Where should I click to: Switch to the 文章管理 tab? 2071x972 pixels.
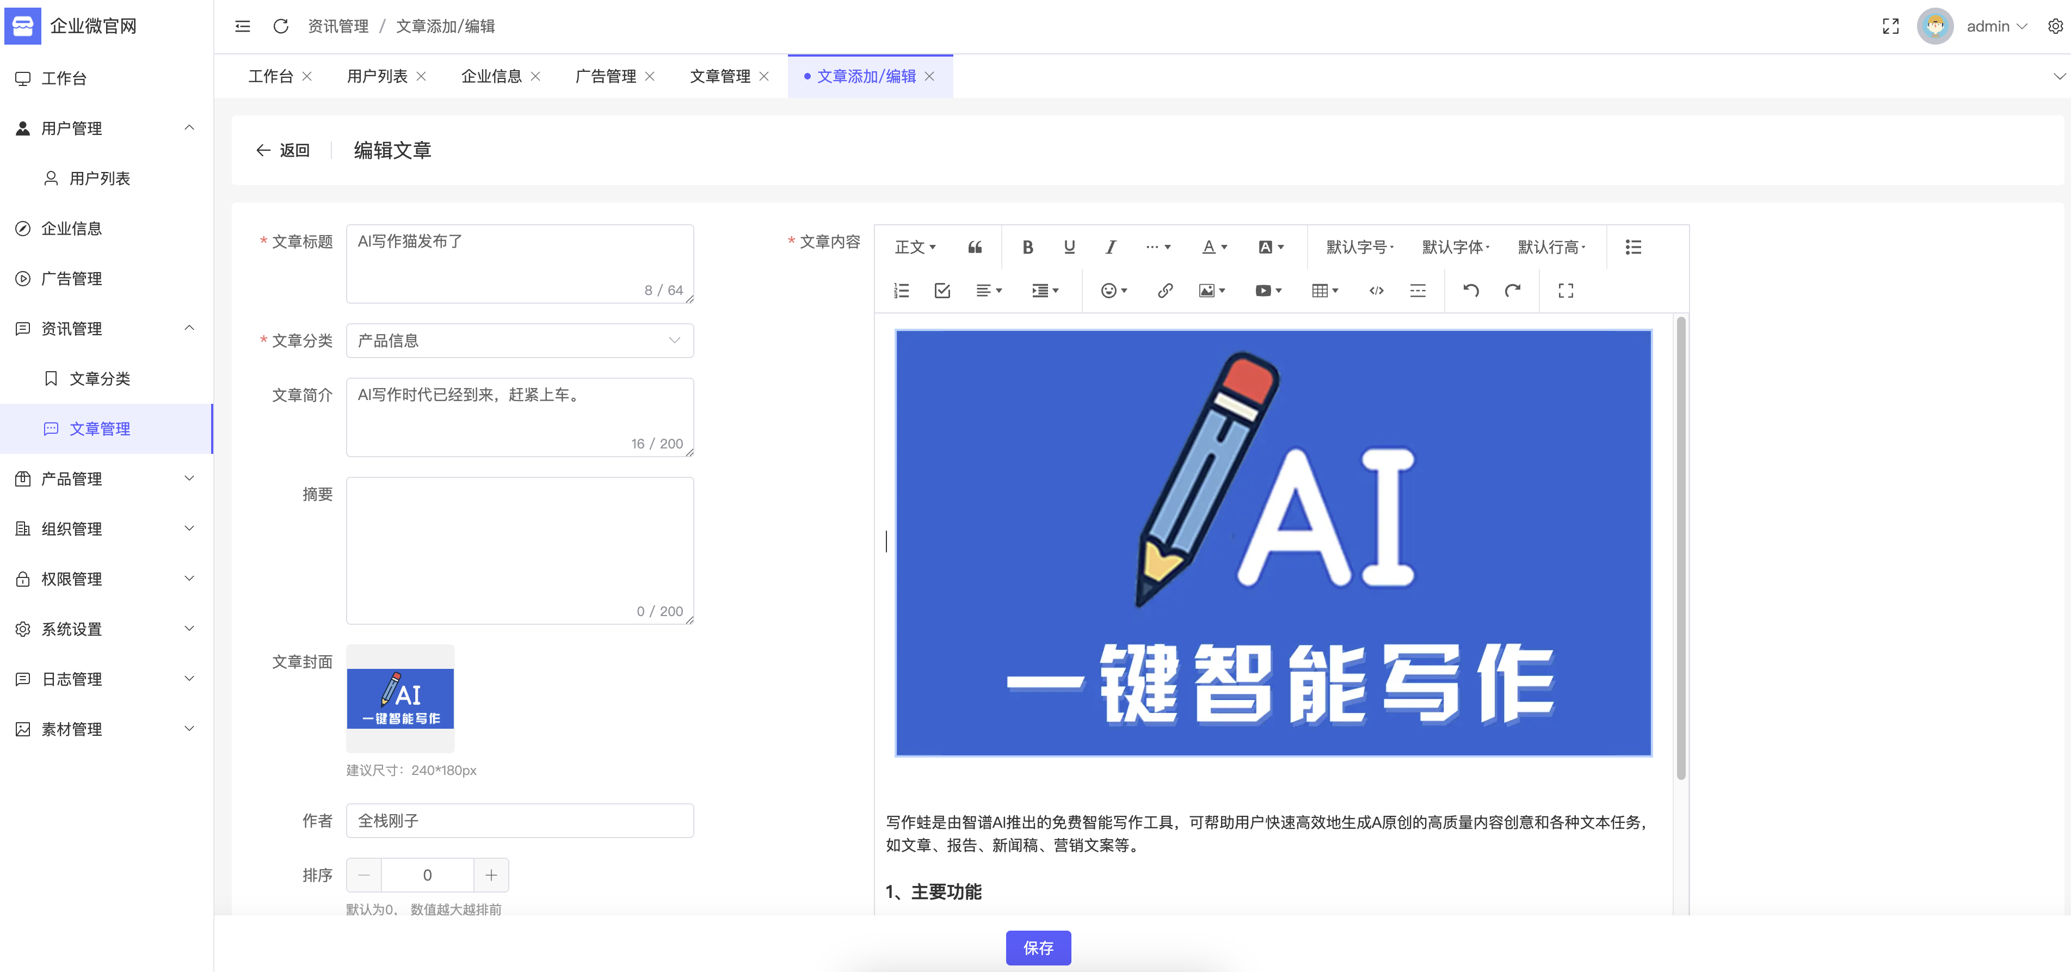(x=719, y=76)
